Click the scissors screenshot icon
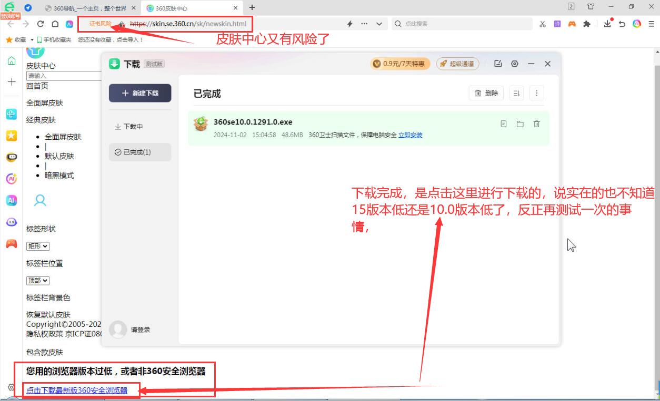The width and height of the screenshot is (660, 401). click(543, 24)
